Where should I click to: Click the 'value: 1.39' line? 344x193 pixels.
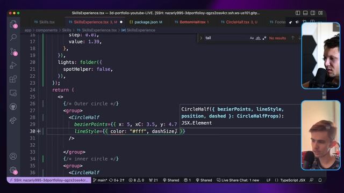point(85,42)
